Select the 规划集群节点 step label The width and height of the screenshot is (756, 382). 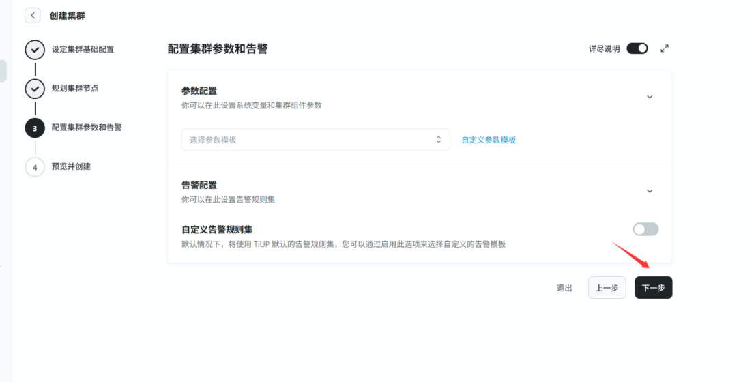pos(75,88)
